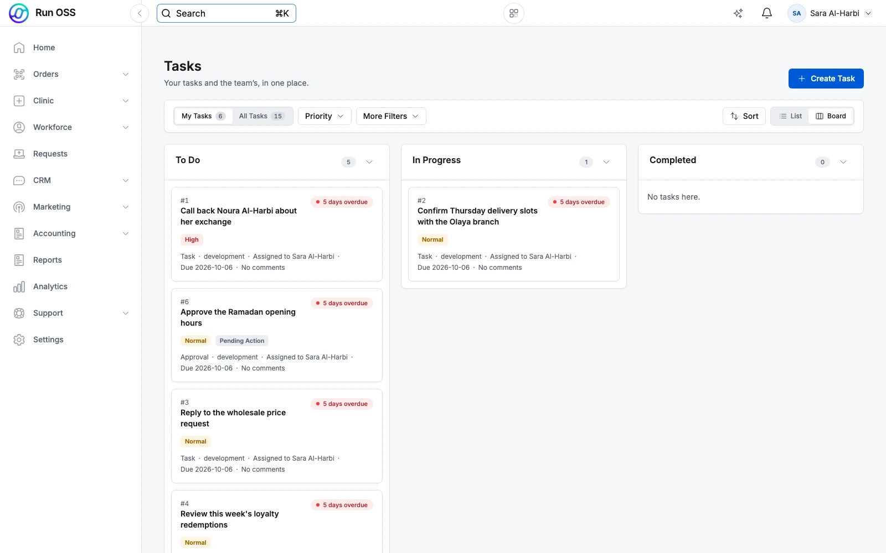Click the Reports icon in sidebar

point(19,260)
